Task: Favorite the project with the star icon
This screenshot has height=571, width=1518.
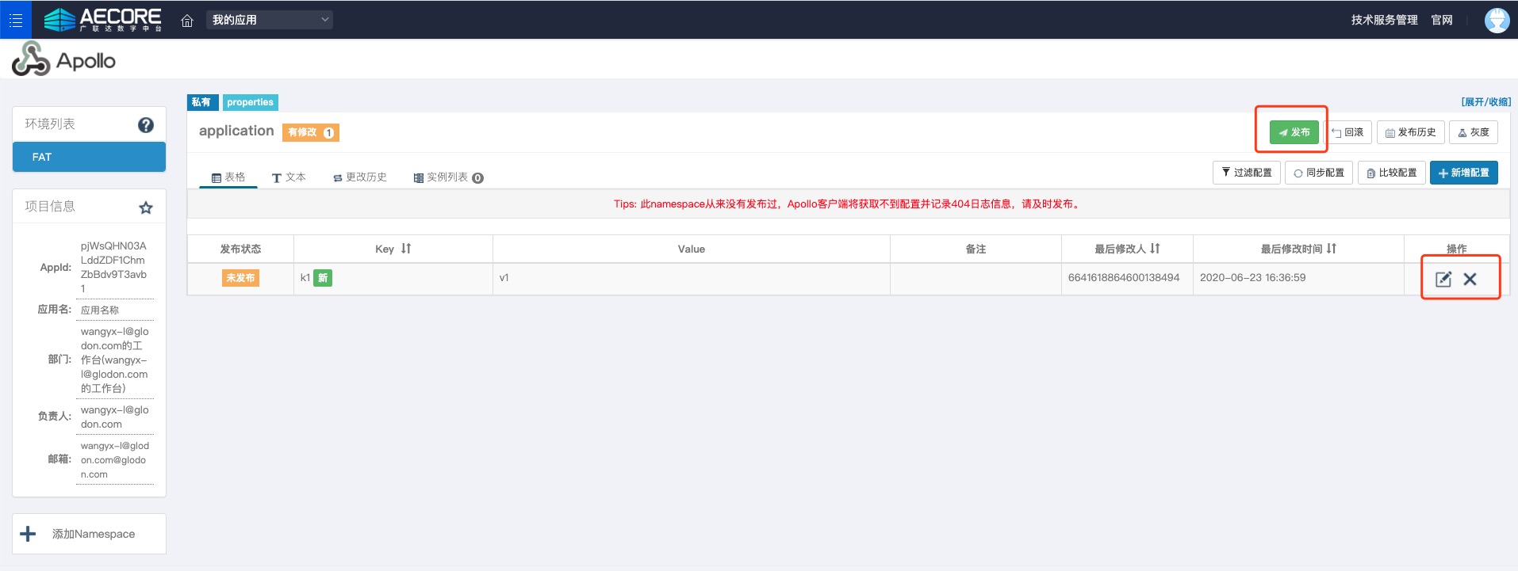Action: (146, 207)
